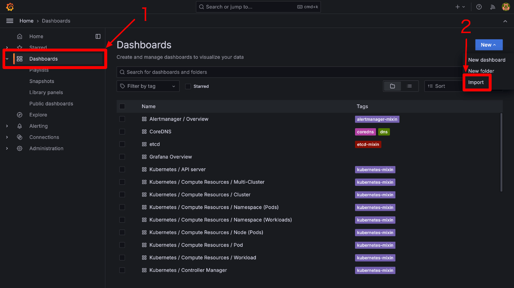
Task: Open the help question mark icon
Action: tap(479, 7)
